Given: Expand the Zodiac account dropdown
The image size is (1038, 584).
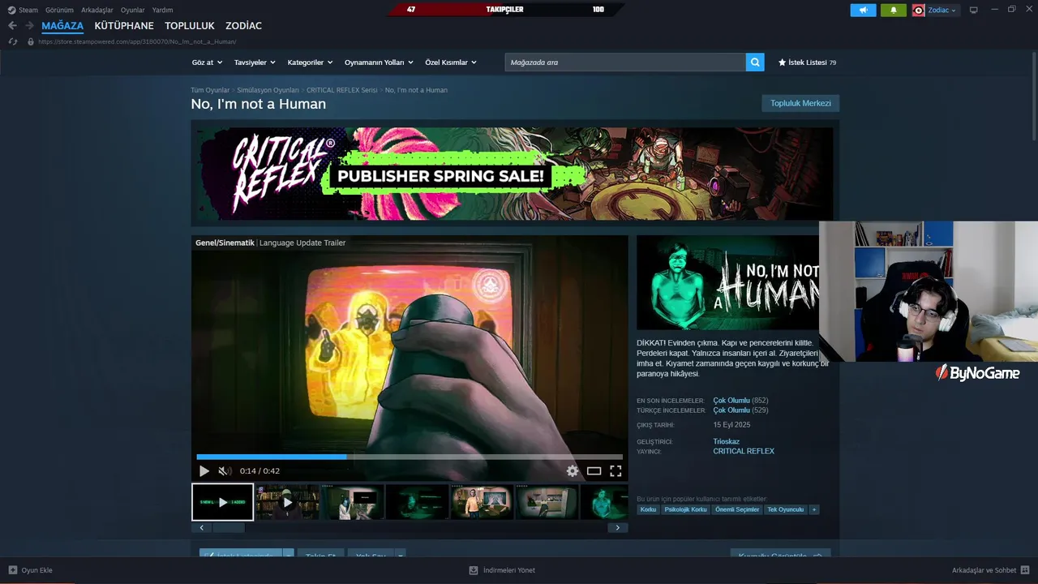Looking at the screenshot, I should [x=941, y=10].
